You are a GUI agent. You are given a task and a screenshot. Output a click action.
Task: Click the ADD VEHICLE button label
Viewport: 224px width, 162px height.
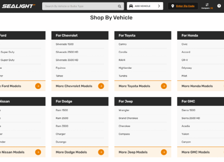point(143,6)
